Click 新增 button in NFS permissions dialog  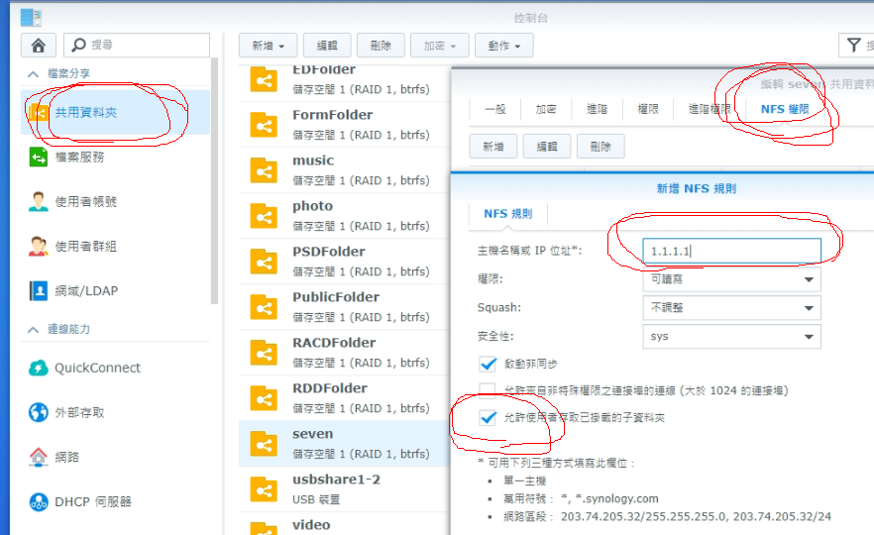tap(493, 146)
